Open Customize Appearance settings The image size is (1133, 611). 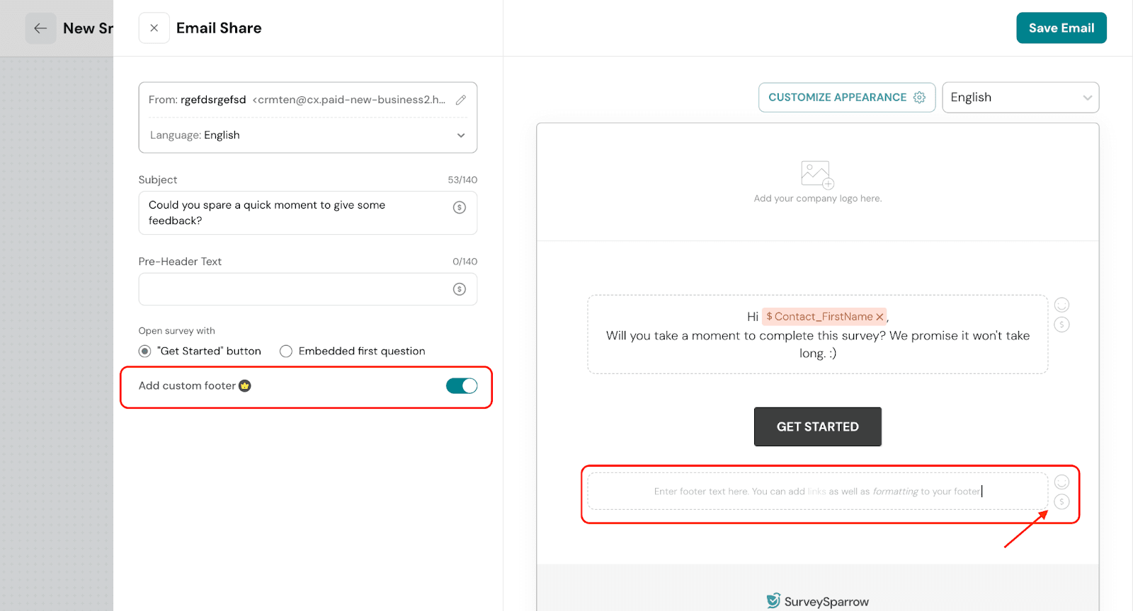(x=846, y=98)
